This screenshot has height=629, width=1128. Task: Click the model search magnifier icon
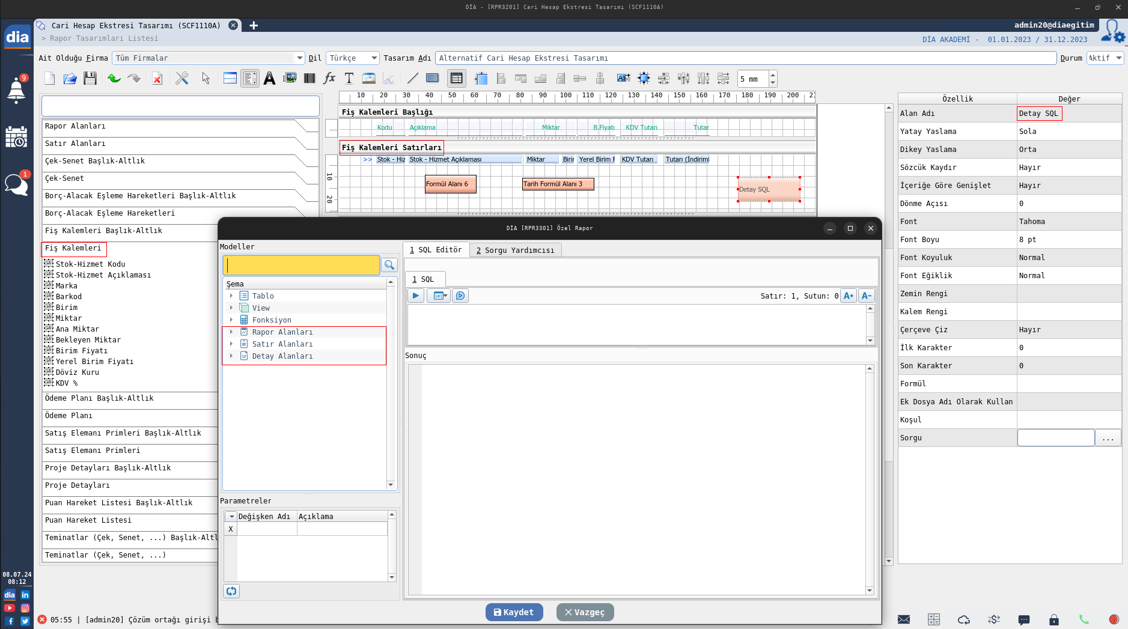pyautogui.click(x=389, y=265)
